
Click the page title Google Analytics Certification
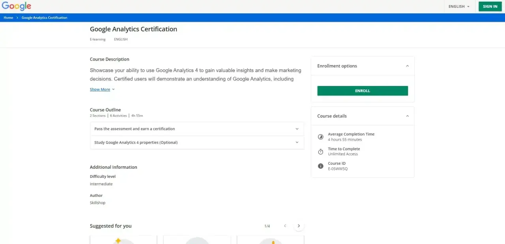coord(133,29)
